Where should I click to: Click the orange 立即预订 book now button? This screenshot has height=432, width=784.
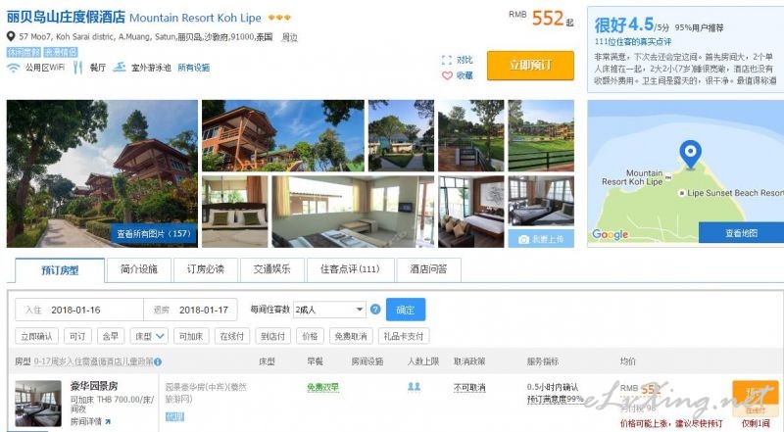[x=530, y=65]
